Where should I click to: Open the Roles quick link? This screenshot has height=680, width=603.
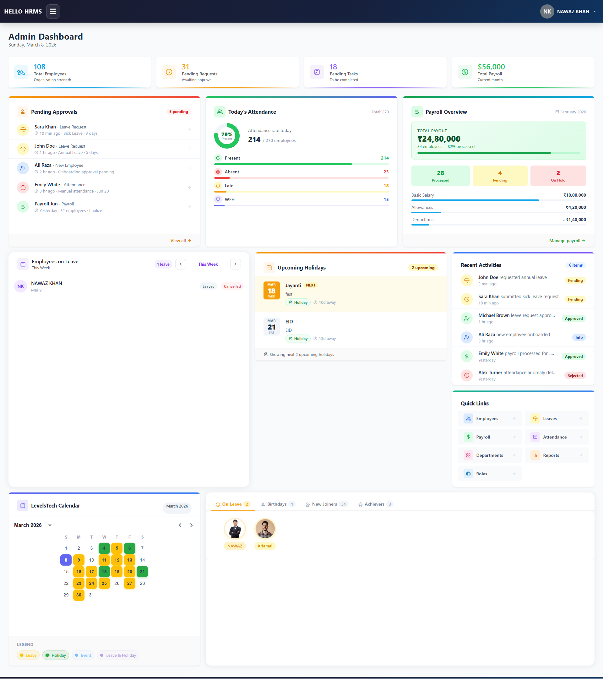click(490, 474)
